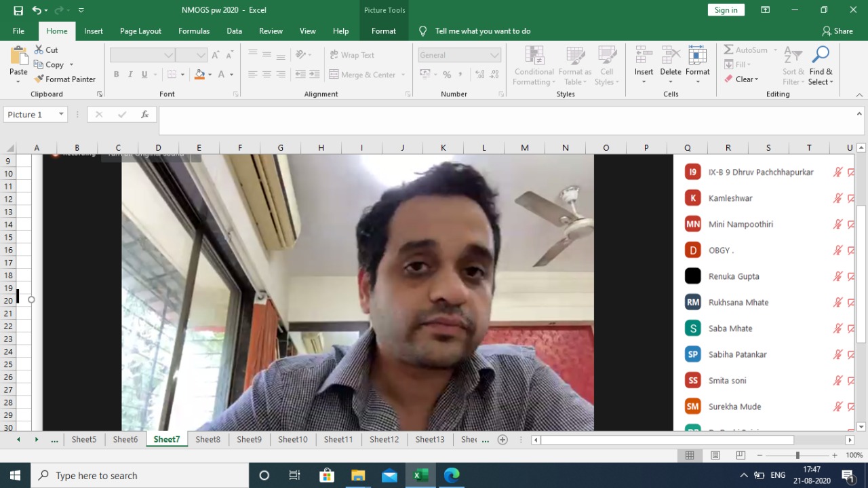The height and width of the screenshot is (488, 868).
Task: Open Find & Select magnifier
Action: (x=821, y=56)
